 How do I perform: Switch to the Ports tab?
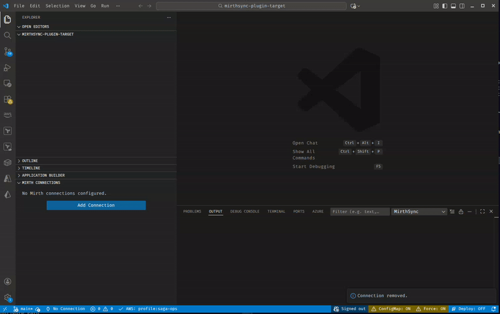coord(299,211)
